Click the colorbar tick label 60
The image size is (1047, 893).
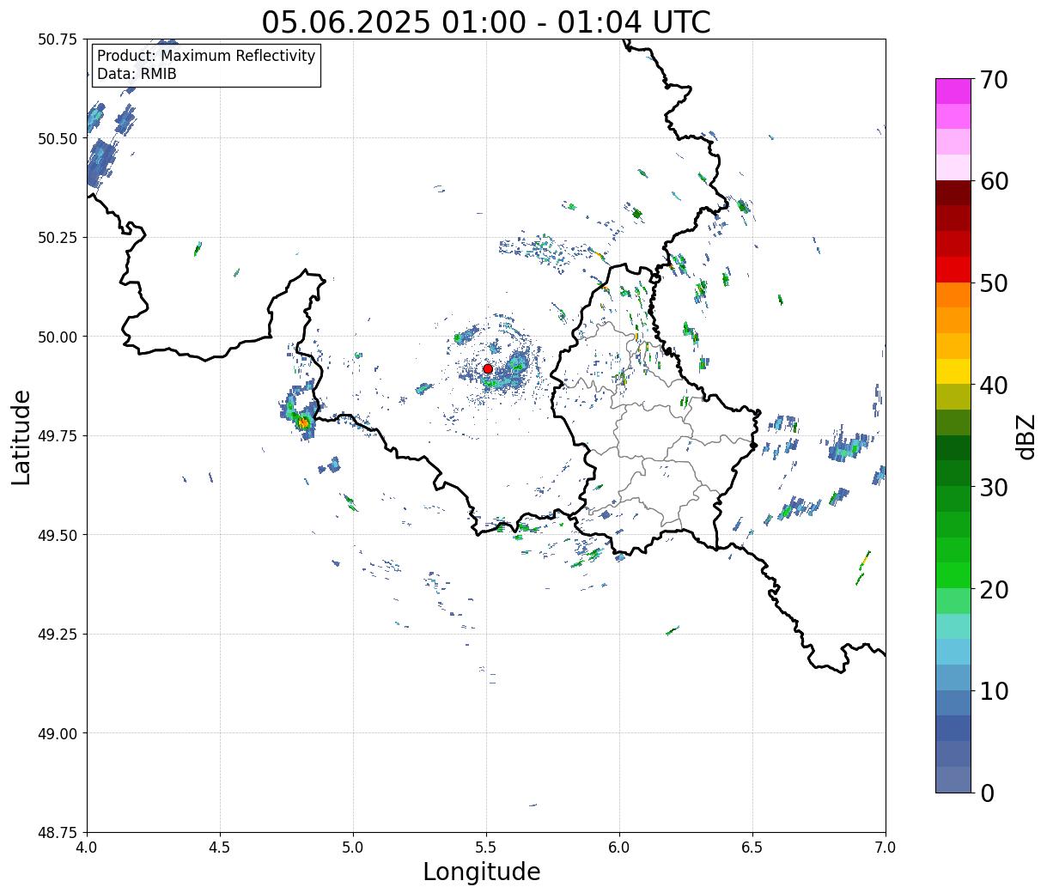[993, 181]
